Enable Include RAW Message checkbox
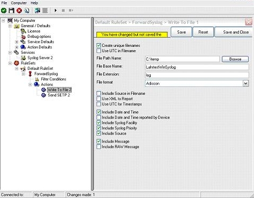Screen dimensions: 254x198 (98, 147)
